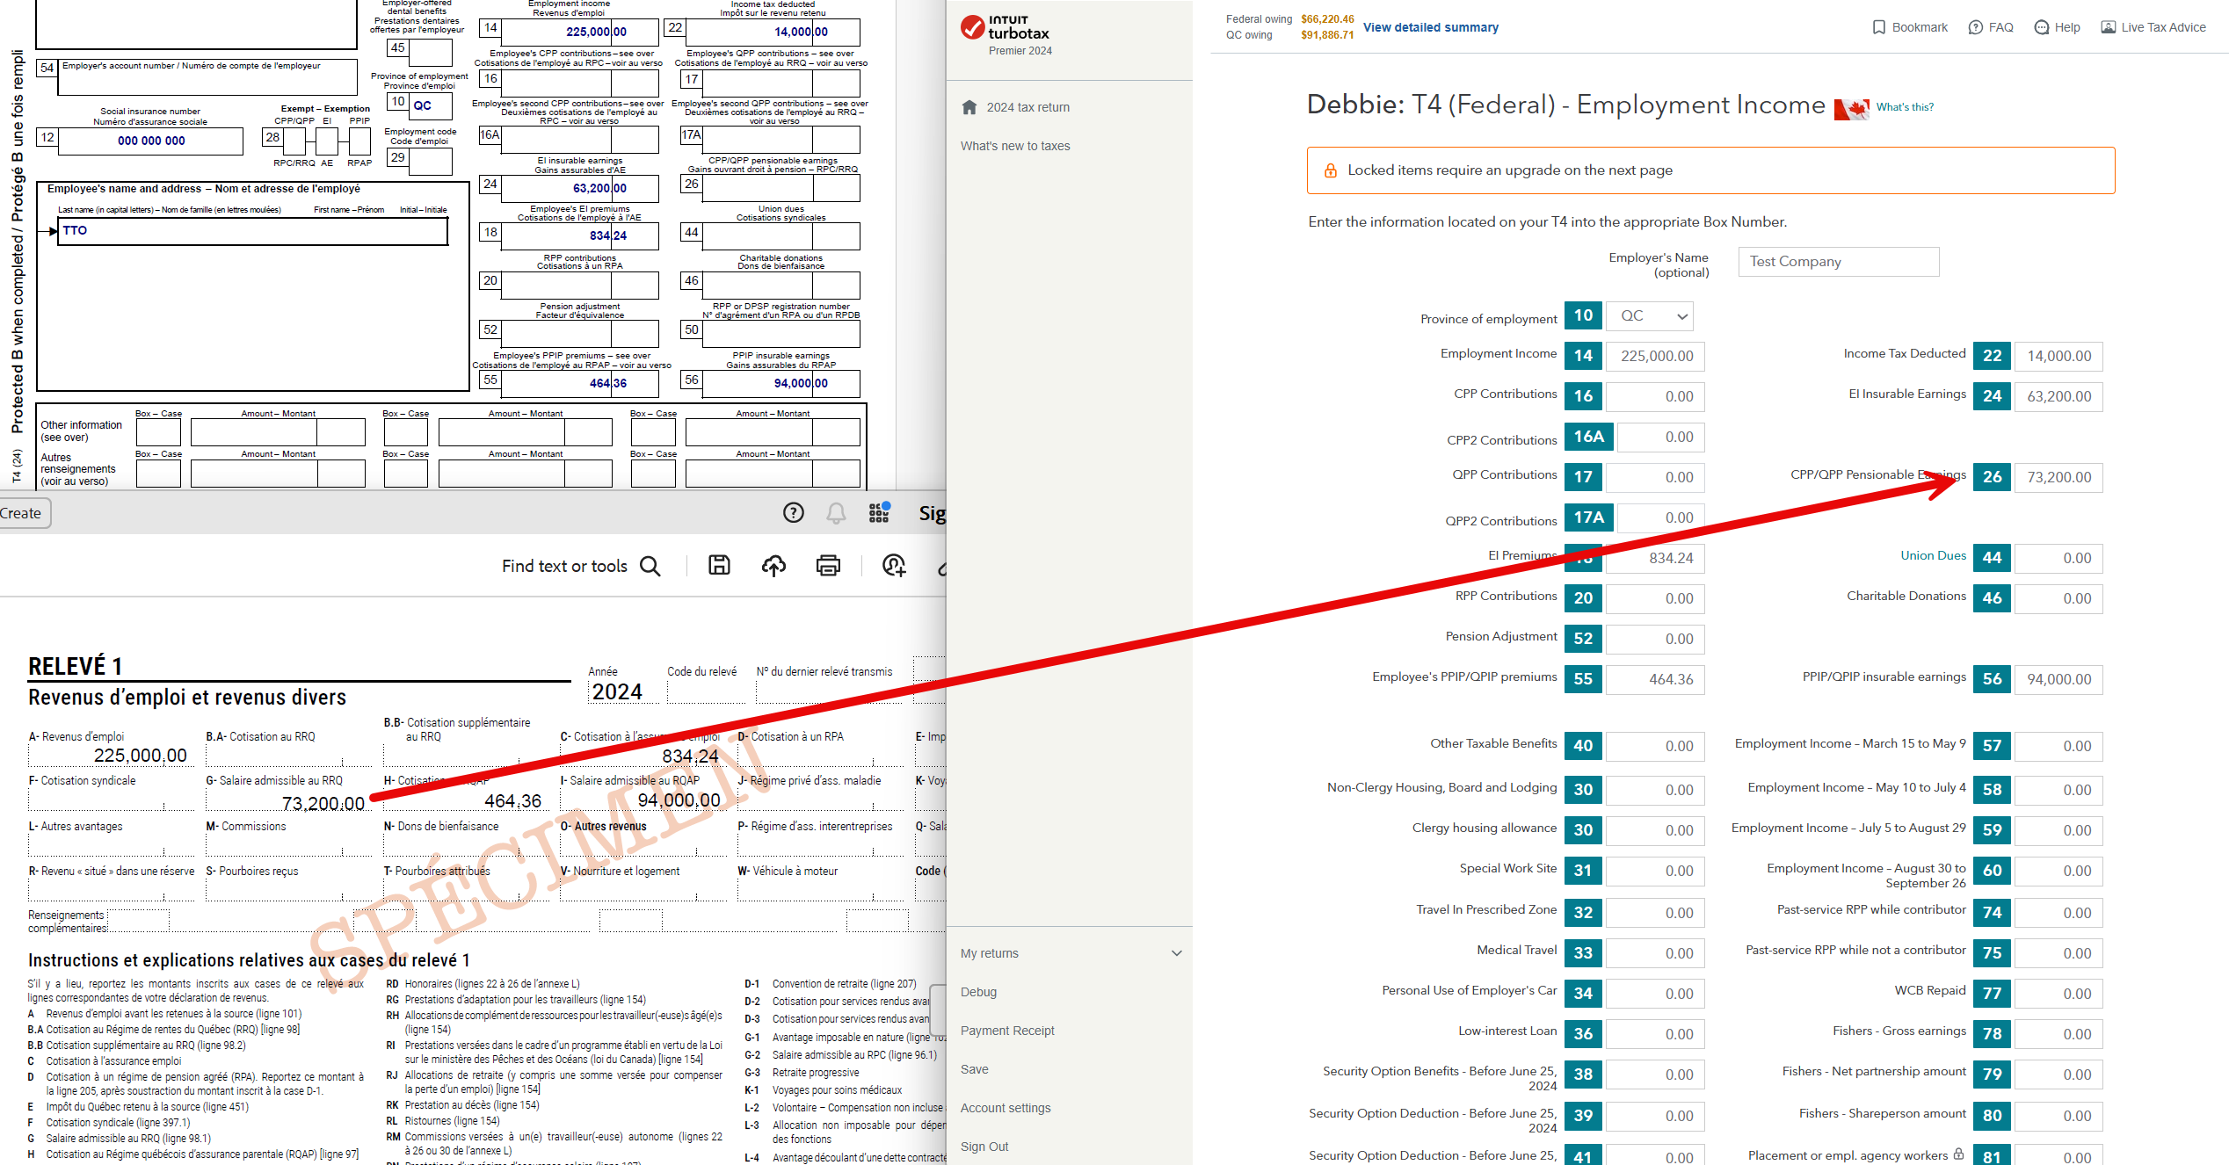The image size is (2229, 1165).
Task: Click the RPP Contributions box 20 field
Action: pyautogui.click(x=1656, y=598)
